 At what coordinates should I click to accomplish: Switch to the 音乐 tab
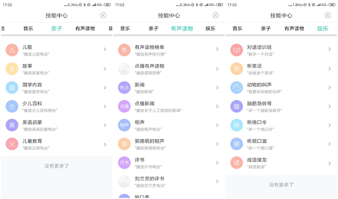click(28, 28)
